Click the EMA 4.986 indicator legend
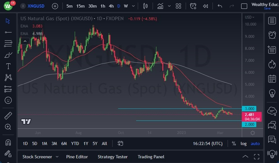This screenshot has height=163, width=279. pos(32,34)
